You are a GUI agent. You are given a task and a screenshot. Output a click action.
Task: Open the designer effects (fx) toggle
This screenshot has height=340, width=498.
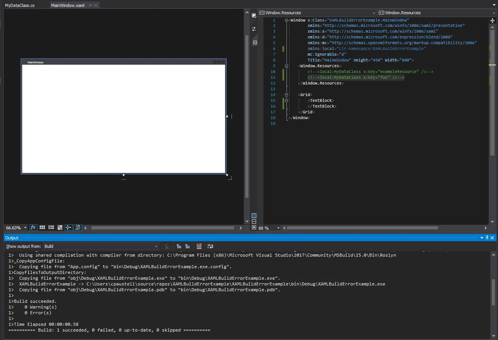tap(33, 227)
